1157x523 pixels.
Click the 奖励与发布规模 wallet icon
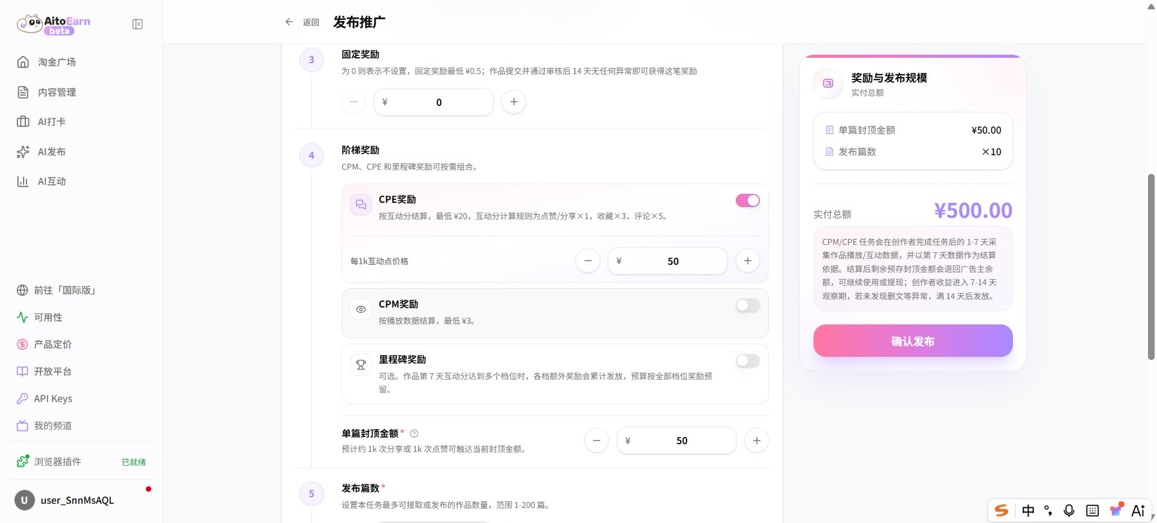tap(829, 84)
